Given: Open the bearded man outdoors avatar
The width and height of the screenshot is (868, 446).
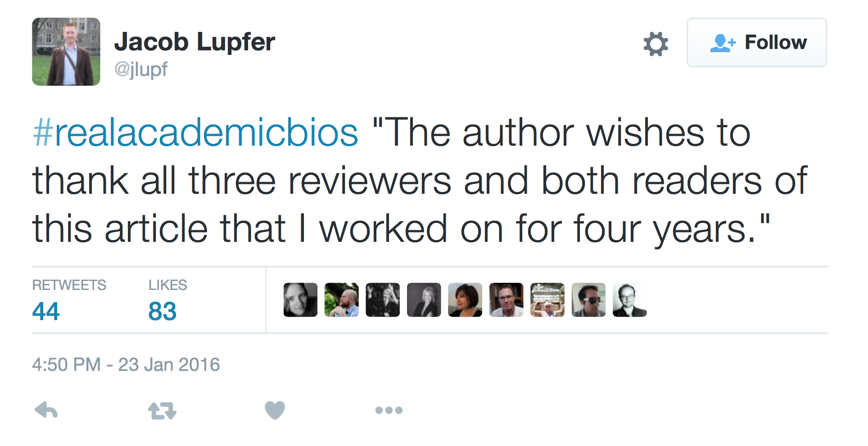Looking at the screenshot, I should coord(342,300).
